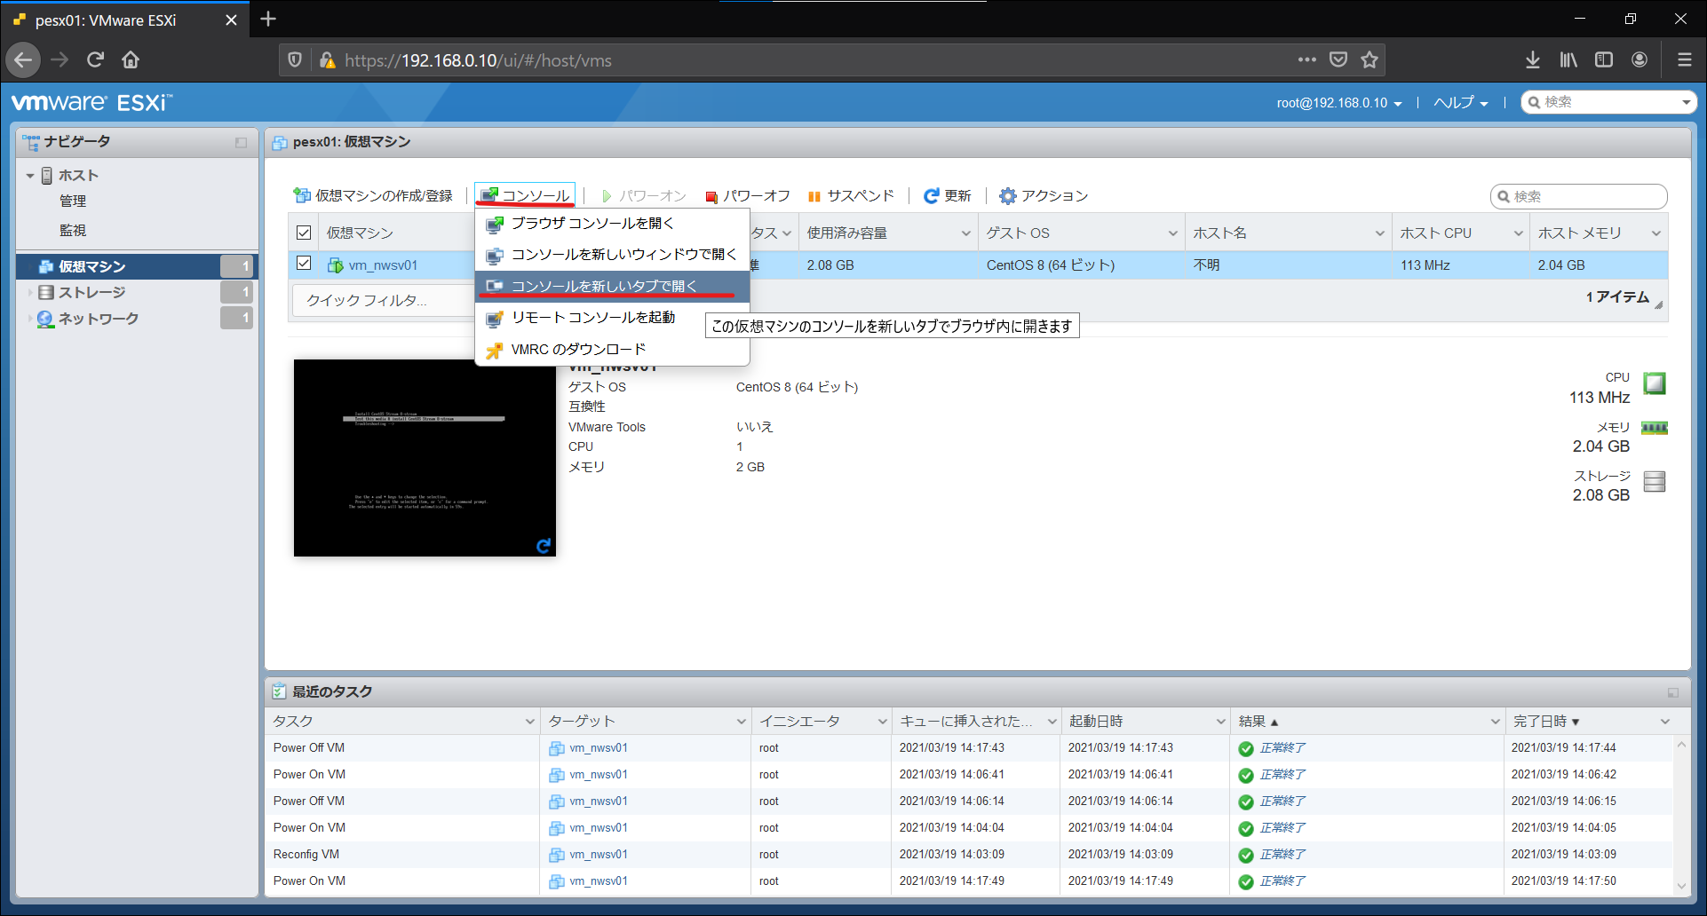Select 監視 under ホスト
Image resolution: width=1707 pixels, height=916 pixels.
pos(73,230)
